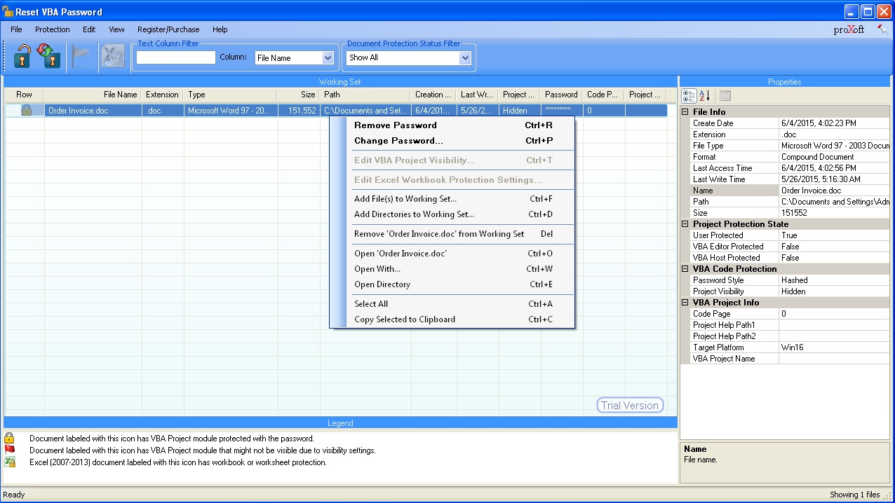This screenshot has height=503, width=895.
Task: Open the Register/Purchase menu
Action: point(168,29)
